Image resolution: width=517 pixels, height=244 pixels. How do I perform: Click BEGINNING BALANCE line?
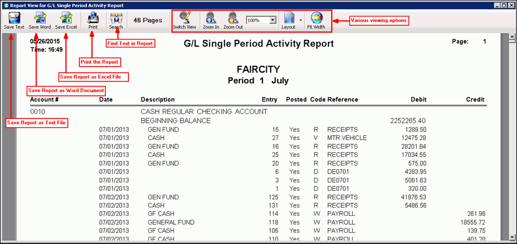click(175, 121)
